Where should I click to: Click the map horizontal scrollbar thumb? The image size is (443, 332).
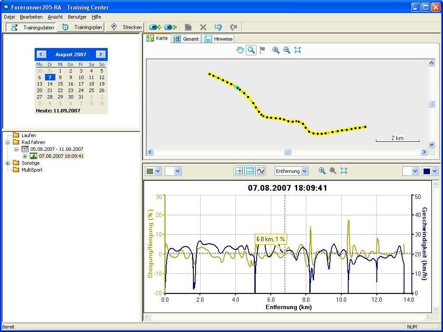click(x=287, y=152)
